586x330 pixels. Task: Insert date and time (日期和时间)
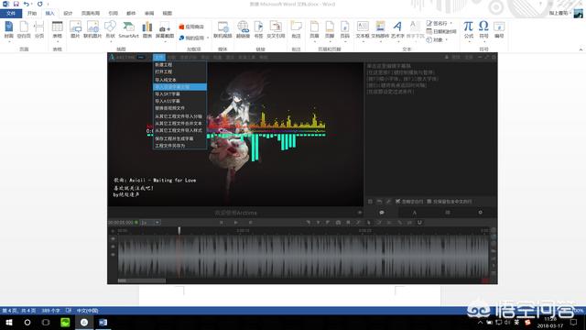(x=441, y=32)
